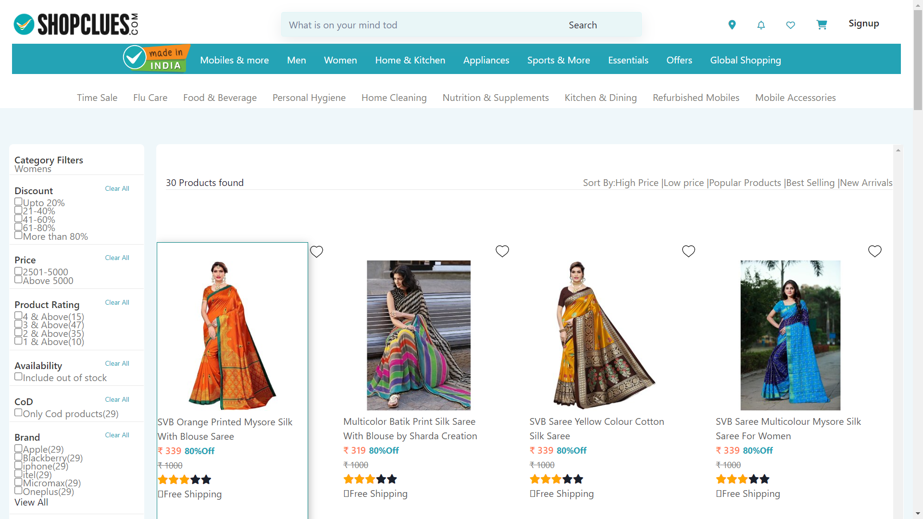Favorite the SVB Multicolour Mysore Silk Saree
923x519 pixels.
click(x=874, y=251)
